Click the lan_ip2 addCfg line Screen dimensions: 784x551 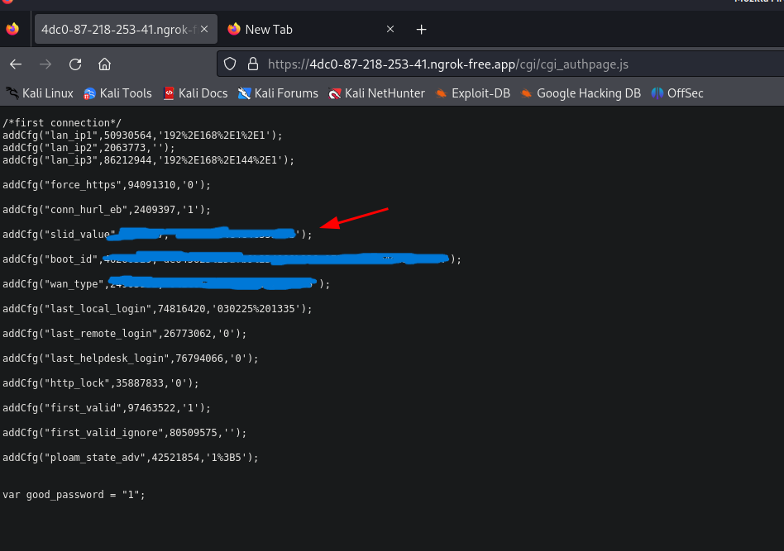(x=89, y=148)
